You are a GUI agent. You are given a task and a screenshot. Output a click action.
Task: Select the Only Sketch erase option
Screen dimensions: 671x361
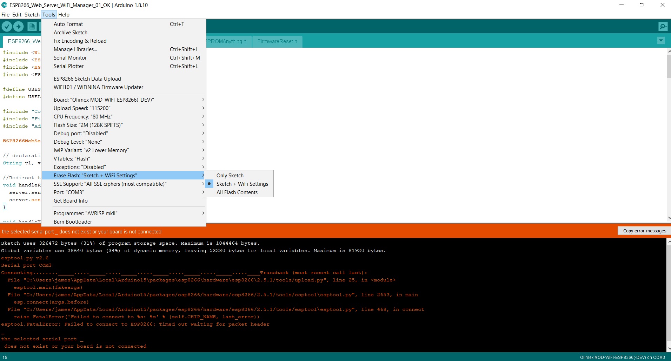[x=230, y=176]
